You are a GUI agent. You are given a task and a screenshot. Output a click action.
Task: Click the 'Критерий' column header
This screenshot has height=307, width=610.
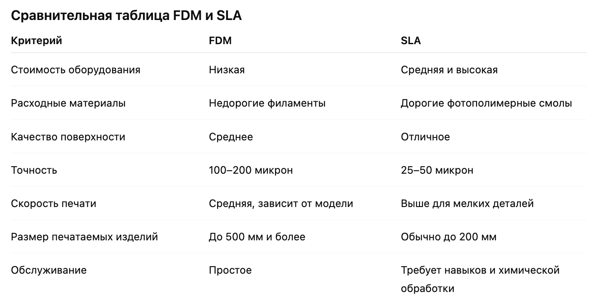pos(36,41)
